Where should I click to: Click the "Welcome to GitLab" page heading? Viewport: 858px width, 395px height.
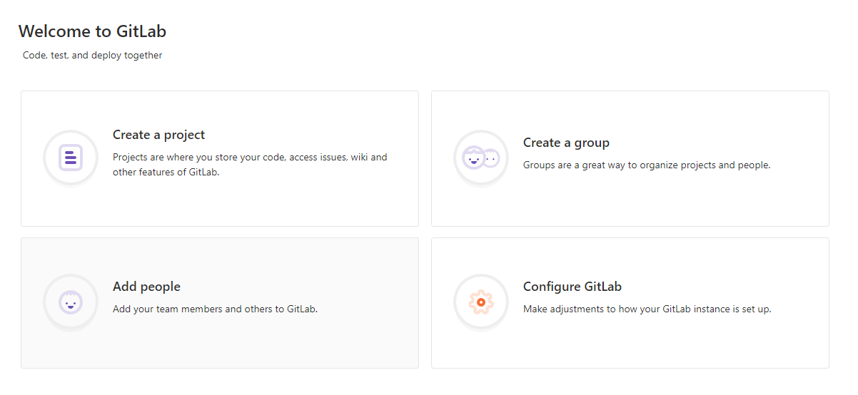(92, 31)
